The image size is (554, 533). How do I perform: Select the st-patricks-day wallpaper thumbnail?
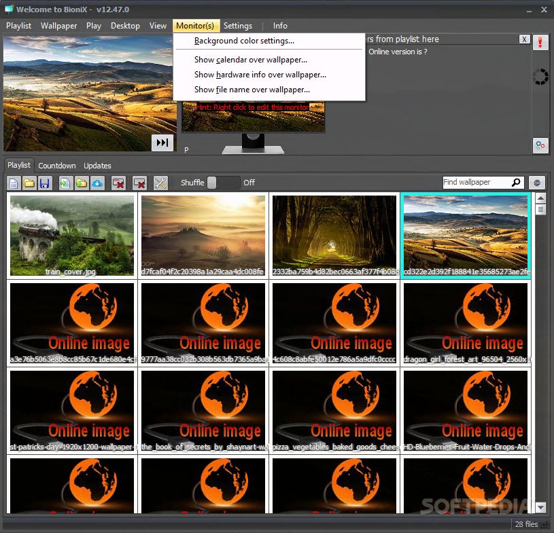(x=72, y=411)
